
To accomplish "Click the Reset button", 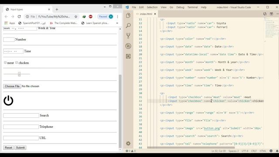I will [x=8, y=147].
